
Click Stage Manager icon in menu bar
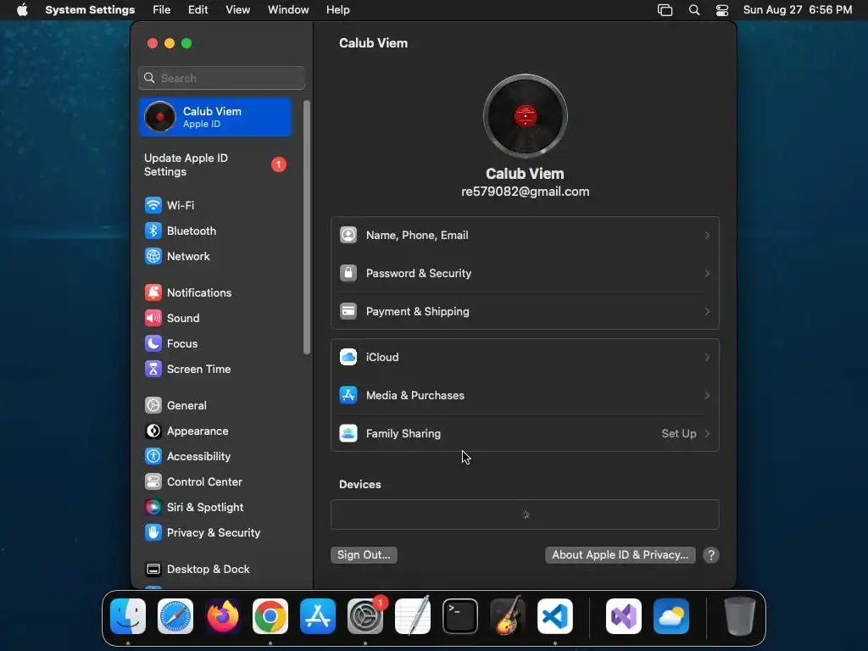click(x=665, y=10)
